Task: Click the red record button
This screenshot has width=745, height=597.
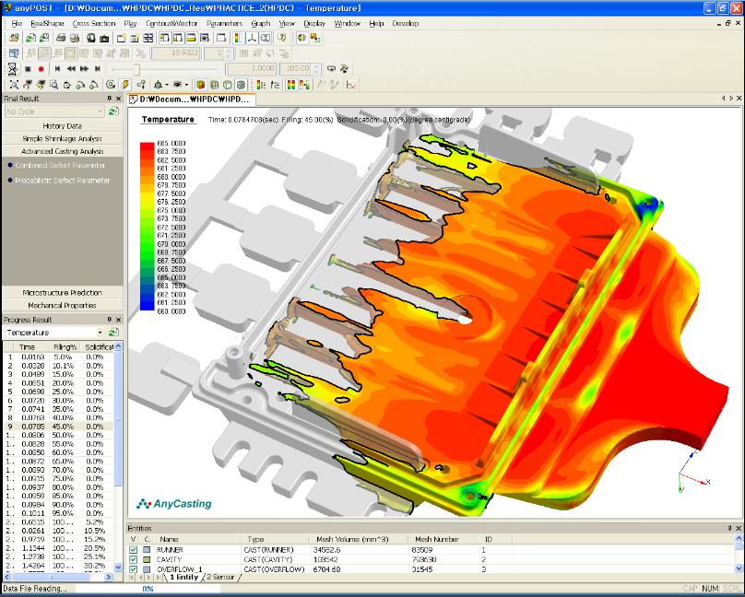Action: (41, 69)
